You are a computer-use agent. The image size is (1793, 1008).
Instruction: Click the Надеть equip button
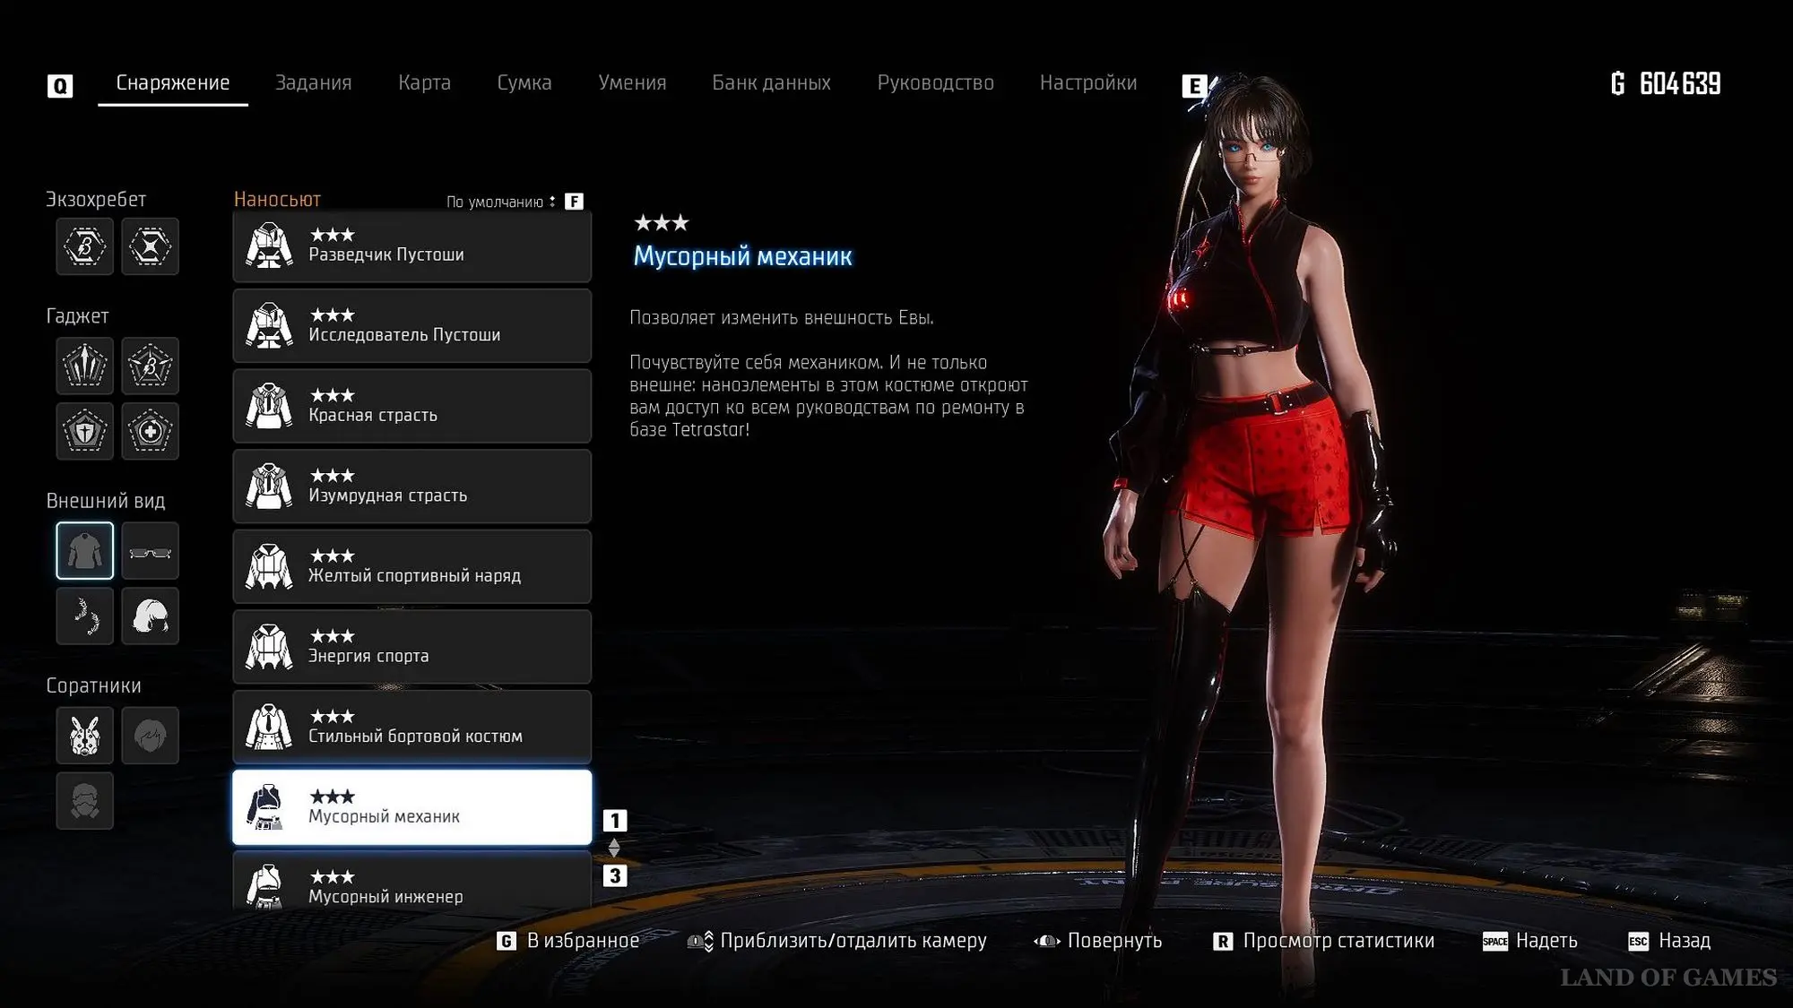point(1530,941)
